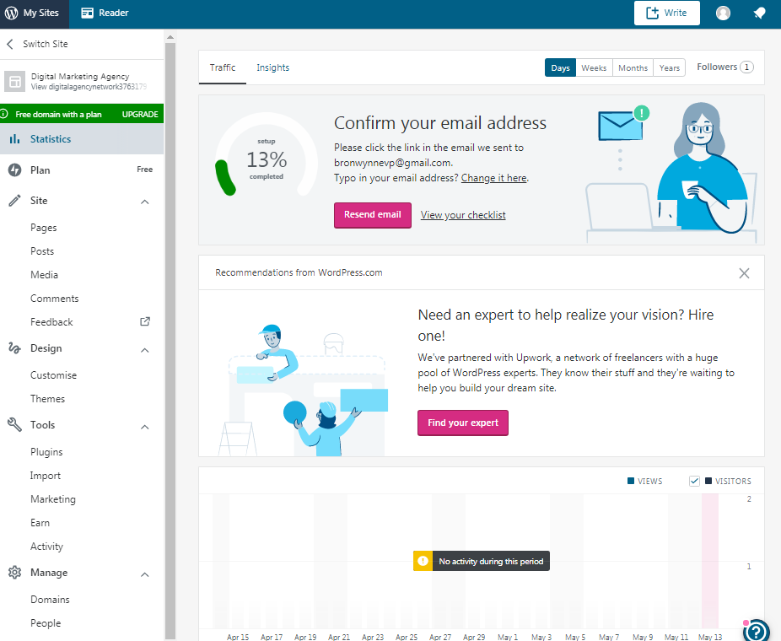781x641 pixels.
Task: Open the notifications bell icon
Action: click(x=759, y=13)
